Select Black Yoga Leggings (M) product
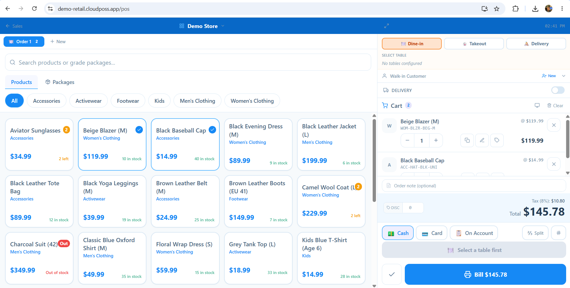The height and width of the screenshot is (288, 570). 112,201
